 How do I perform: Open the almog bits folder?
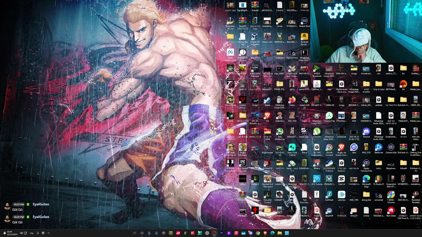click(366, 196)
